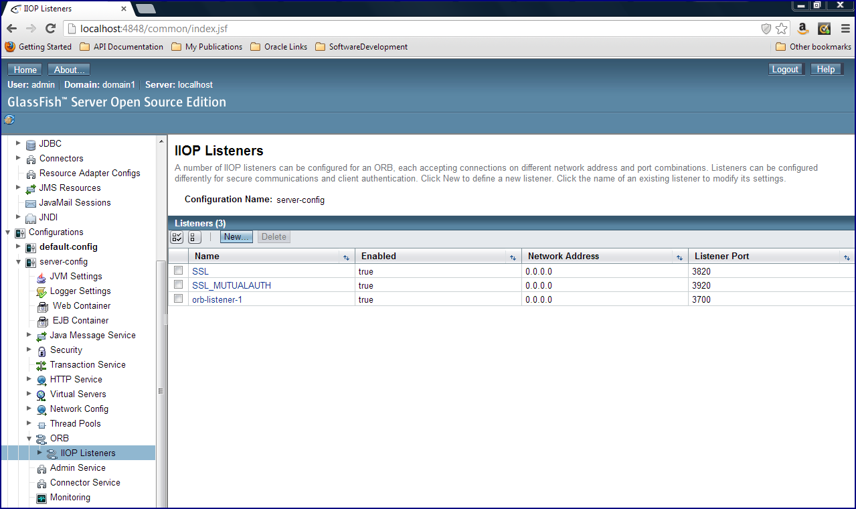The height and width of the screenshot is (509, 856).
Task: Sort table by Listener Port arrows
Action: (847, 257)
